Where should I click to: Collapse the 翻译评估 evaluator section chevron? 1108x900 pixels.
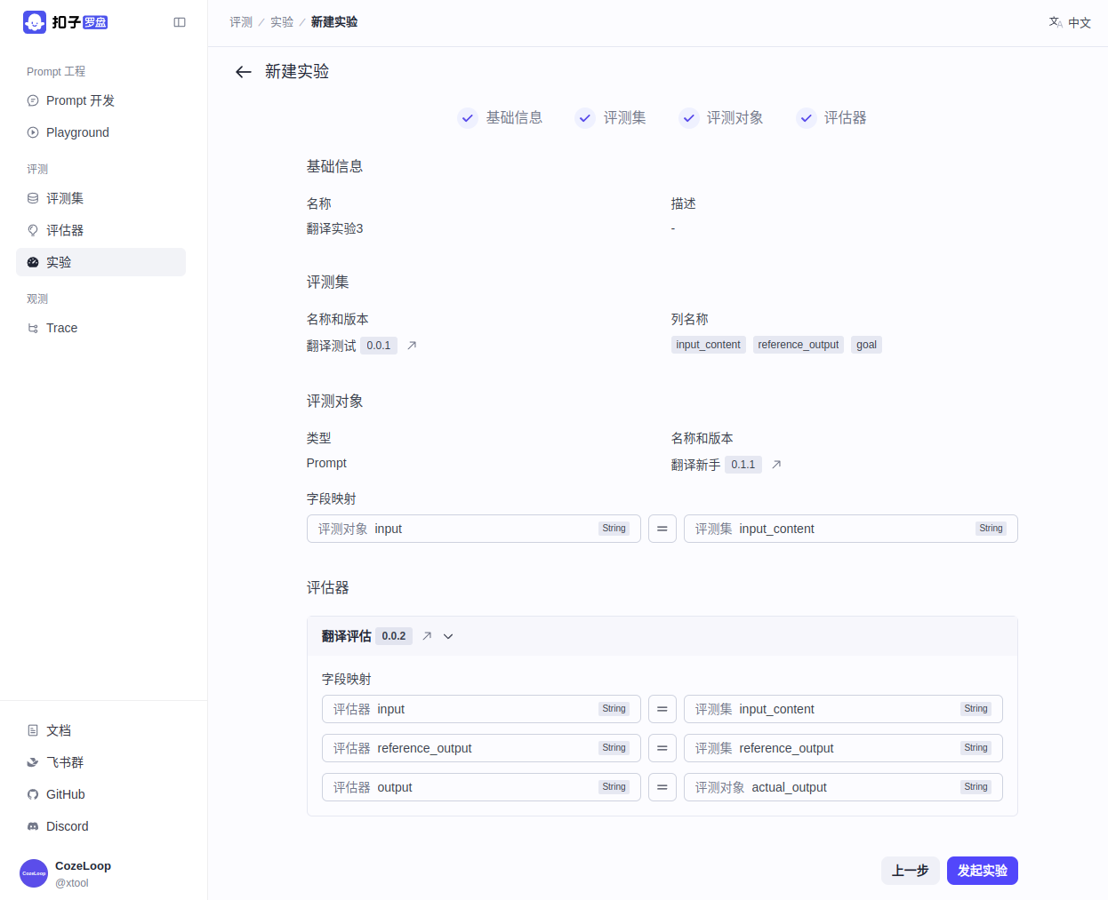click(x=448, y=636)
